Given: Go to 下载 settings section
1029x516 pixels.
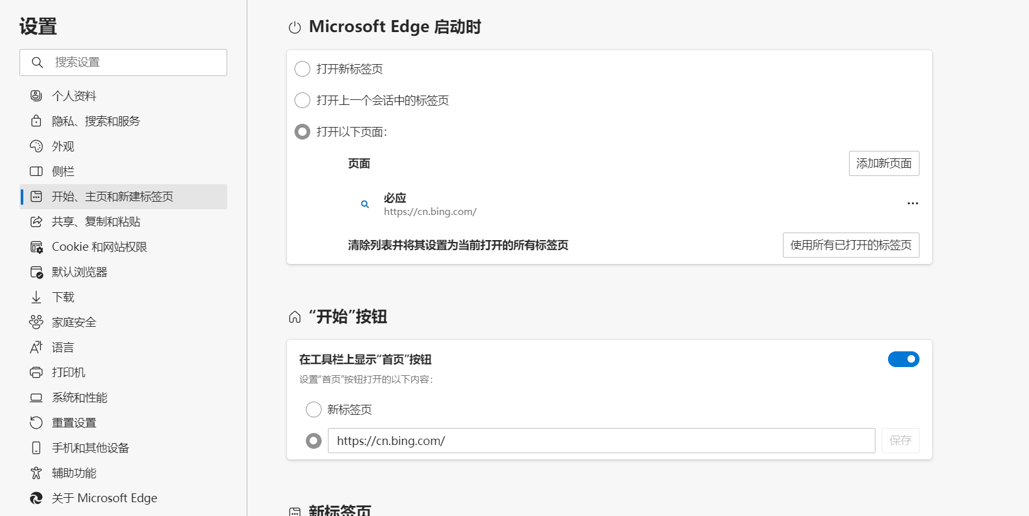Looking at the screenshot, I should tap(123, 297).
